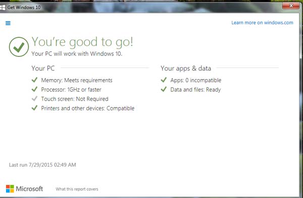303x198 pixels.
Task: Click the Microsoft four-color logo
Action: [x=10, y=189]
